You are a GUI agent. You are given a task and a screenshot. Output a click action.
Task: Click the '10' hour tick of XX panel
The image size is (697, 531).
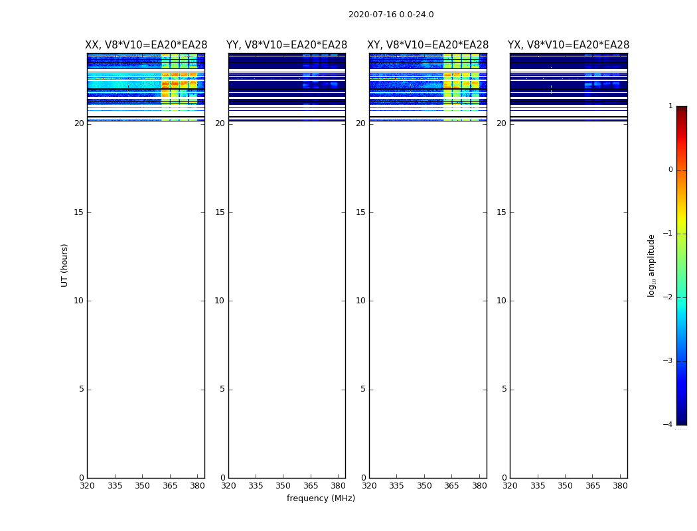[79, 301]
